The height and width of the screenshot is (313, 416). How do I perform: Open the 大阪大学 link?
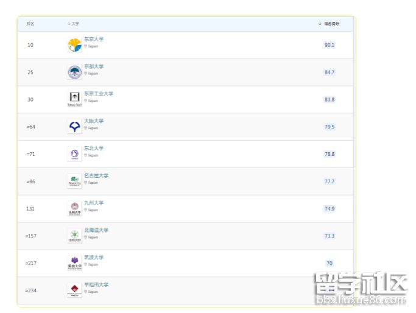click(94, 121)
